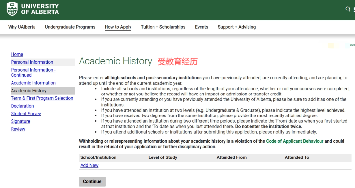Image resolution: width=355 pixels, height=188 pixels.
Task: Go to the Home sidebar link
Action: 17,54
